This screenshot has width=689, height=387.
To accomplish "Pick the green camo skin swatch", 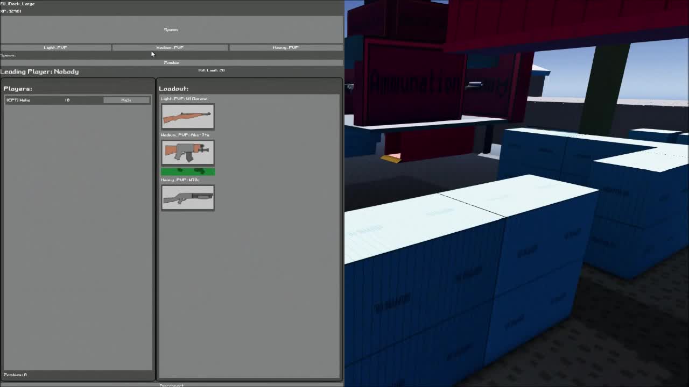I will tap(187, 171).
